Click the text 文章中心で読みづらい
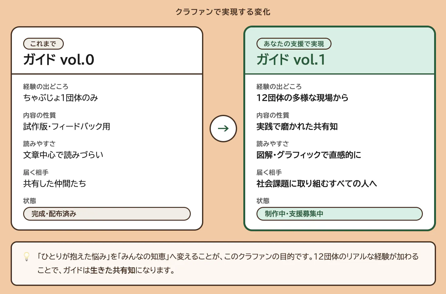 [x=63, y=155]
